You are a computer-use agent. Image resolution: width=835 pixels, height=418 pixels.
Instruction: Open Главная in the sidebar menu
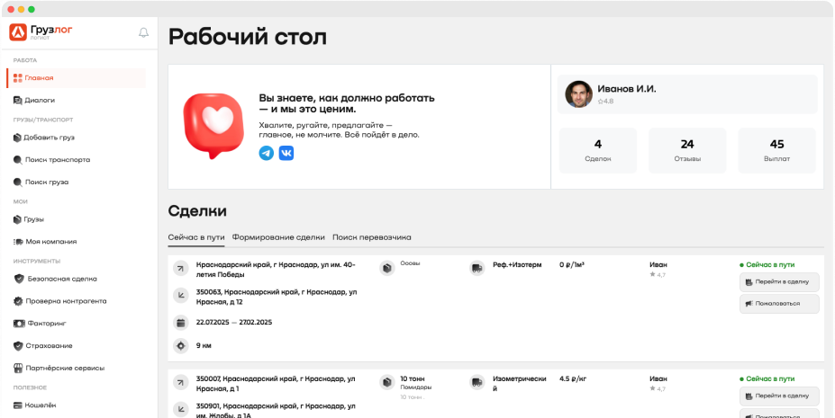pyautogui.click(x=39, y=78)
